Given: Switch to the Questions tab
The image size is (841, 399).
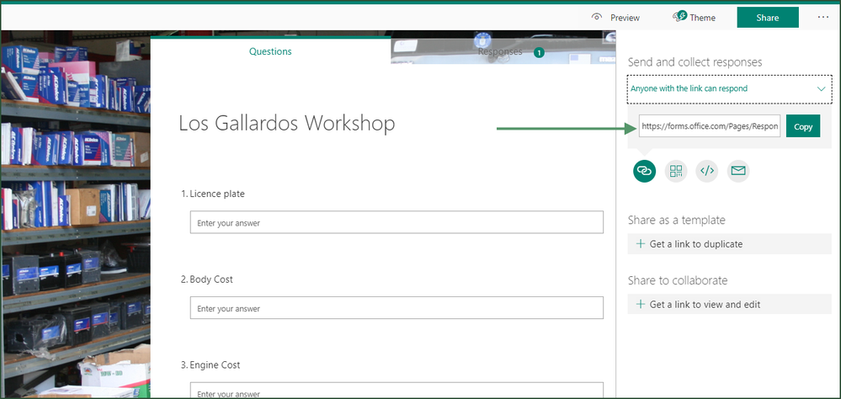Looking at the screenshot, I should (270, 51).
